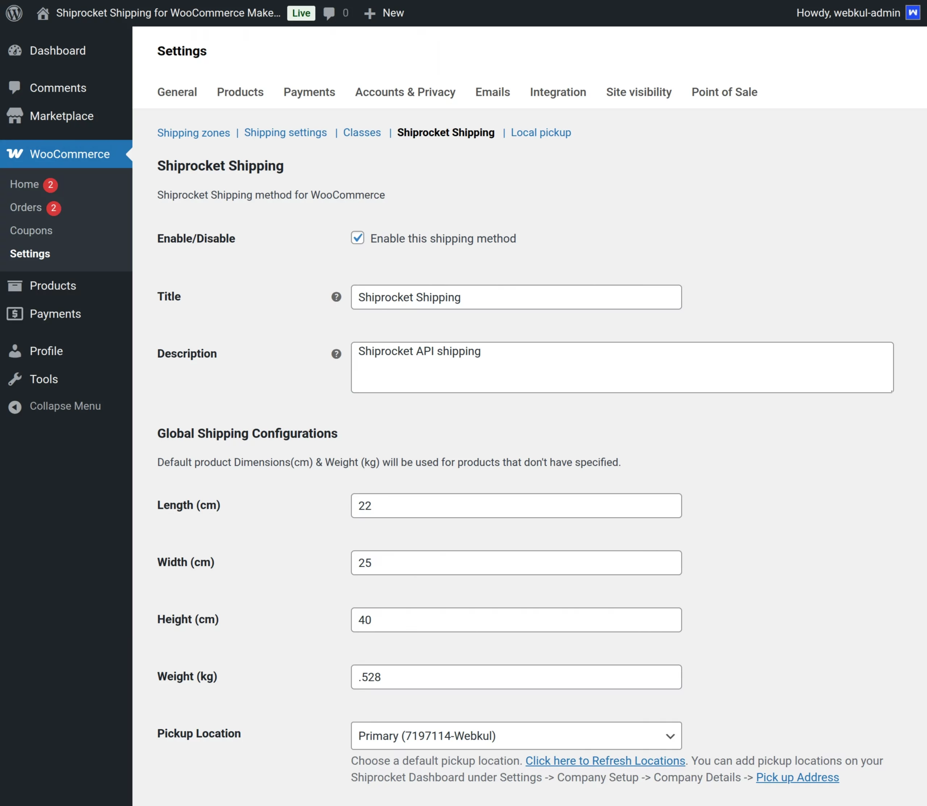The image size is (927, 806).
Task: Click the Description help tooltip icon
Action: click(336, 354)
